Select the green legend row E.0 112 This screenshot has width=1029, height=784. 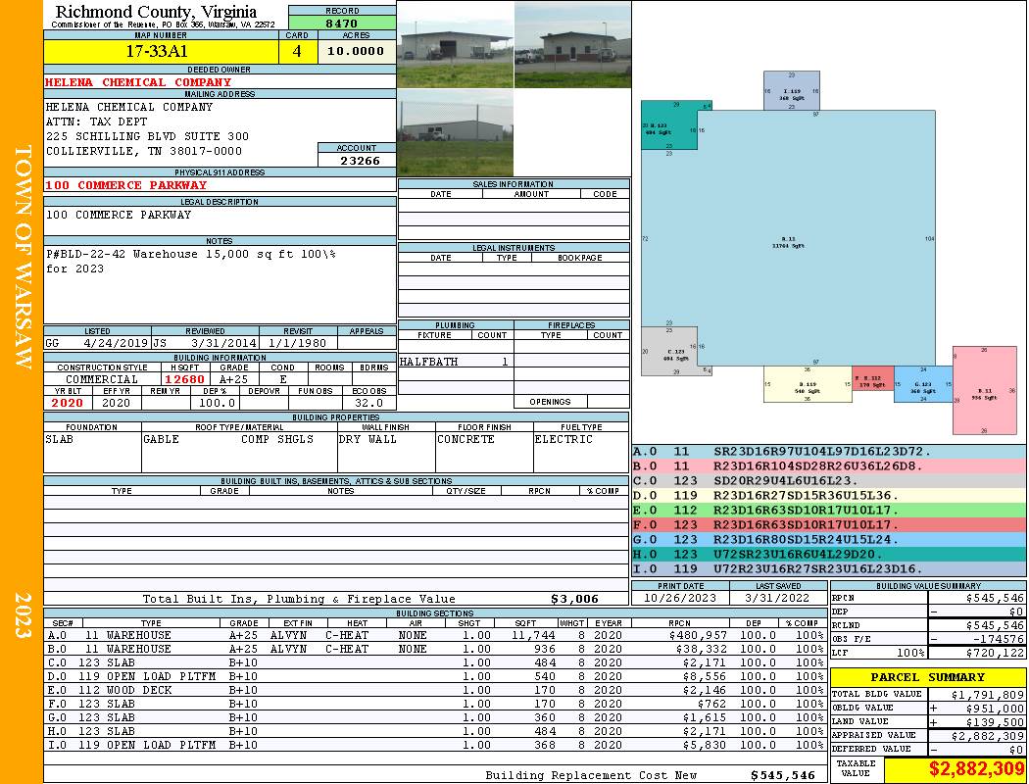[828, 510]
